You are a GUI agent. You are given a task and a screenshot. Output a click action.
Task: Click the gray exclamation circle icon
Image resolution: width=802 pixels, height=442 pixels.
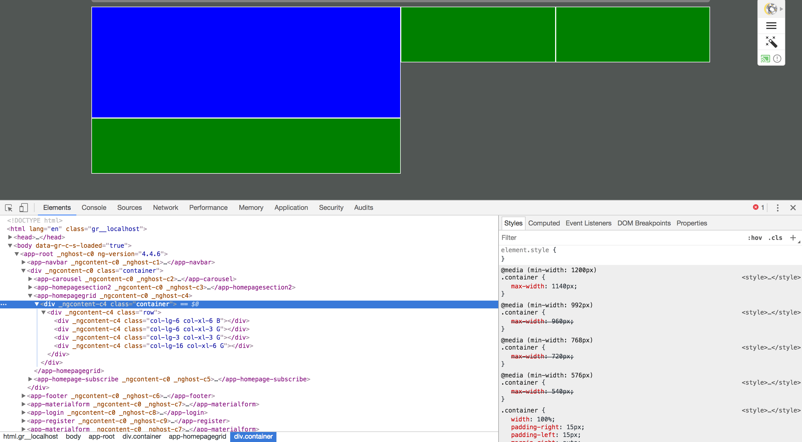pos(777,58)
